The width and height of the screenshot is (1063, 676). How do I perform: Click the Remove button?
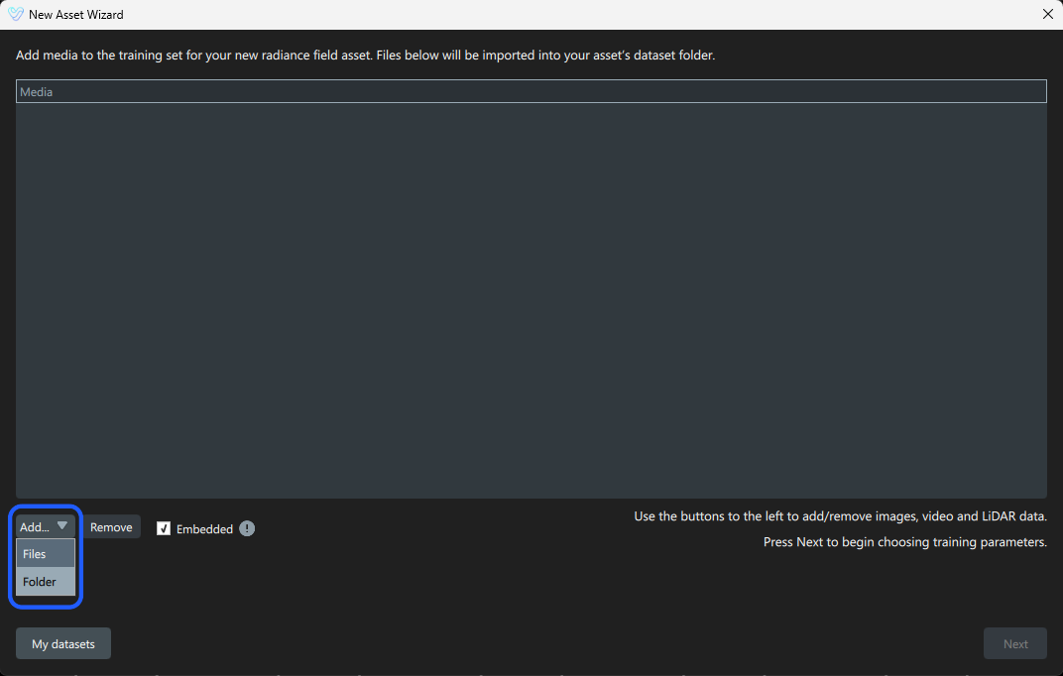[111, 527]
